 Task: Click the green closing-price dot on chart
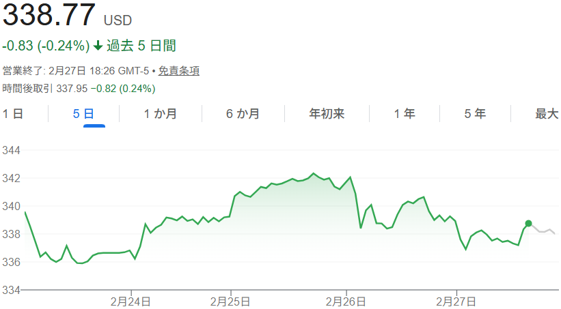pos(528,224)
